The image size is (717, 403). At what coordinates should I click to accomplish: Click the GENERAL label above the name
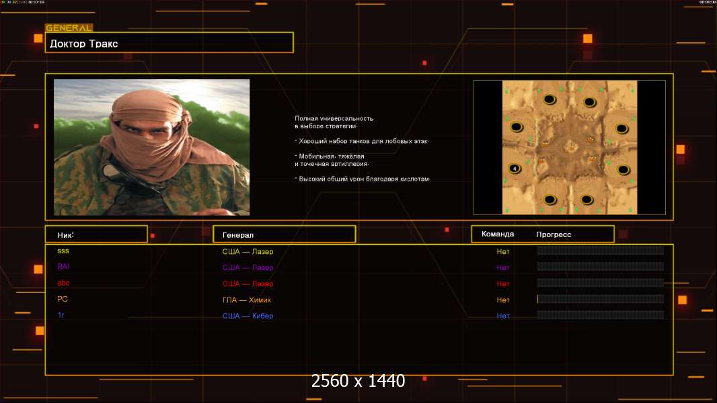69,28
